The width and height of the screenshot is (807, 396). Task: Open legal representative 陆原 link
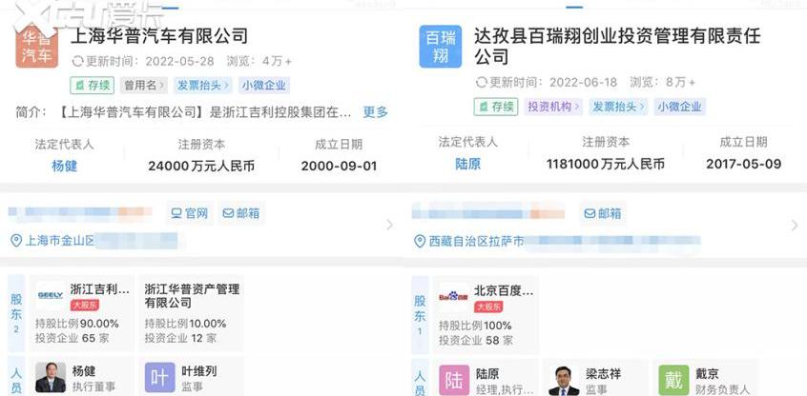pyautogui.click(x=467, y=164)
